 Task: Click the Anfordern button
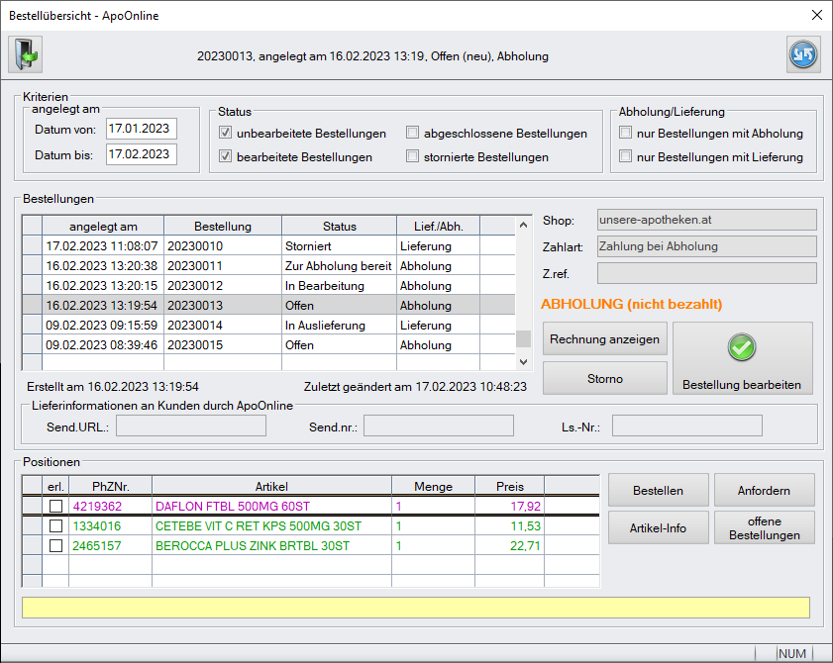point(763,490)
